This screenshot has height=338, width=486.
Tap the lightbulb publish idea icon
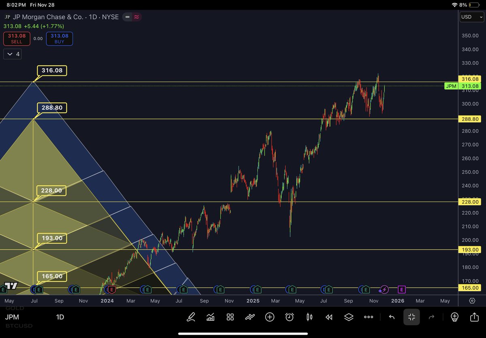(454, 317)
